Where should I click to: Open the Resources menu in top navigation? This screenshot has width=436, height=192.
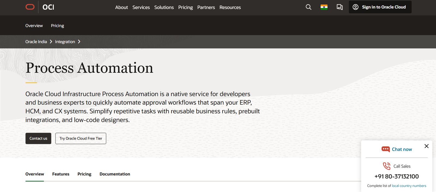pos(230,7)
